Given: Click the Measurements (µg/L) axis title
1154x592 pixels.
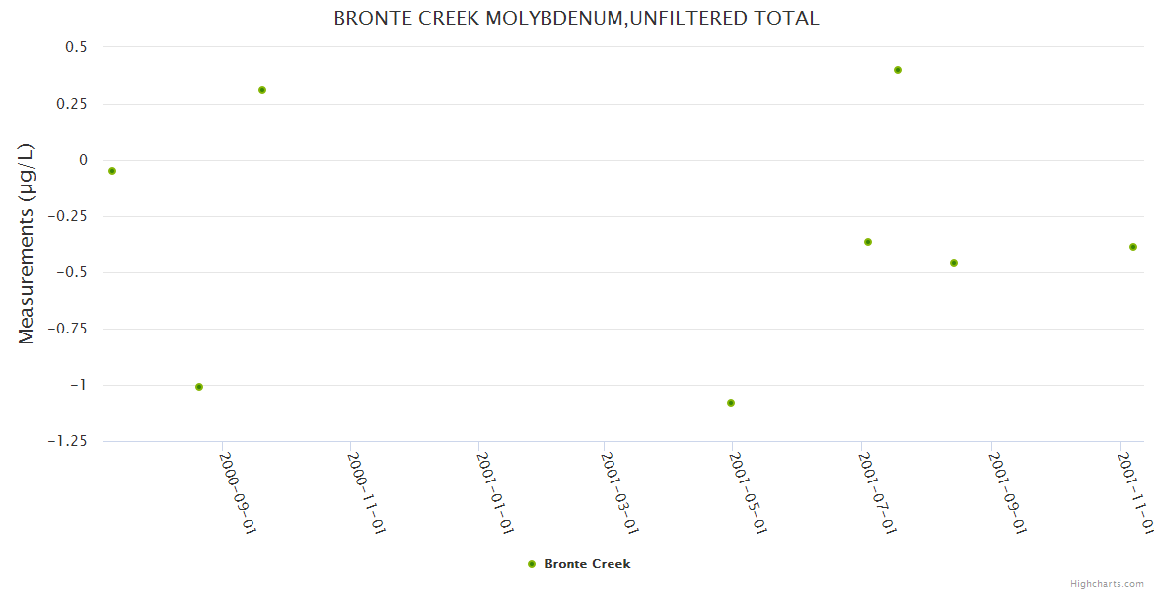Looking at the screenshot, I should click(x=27, y=244).
